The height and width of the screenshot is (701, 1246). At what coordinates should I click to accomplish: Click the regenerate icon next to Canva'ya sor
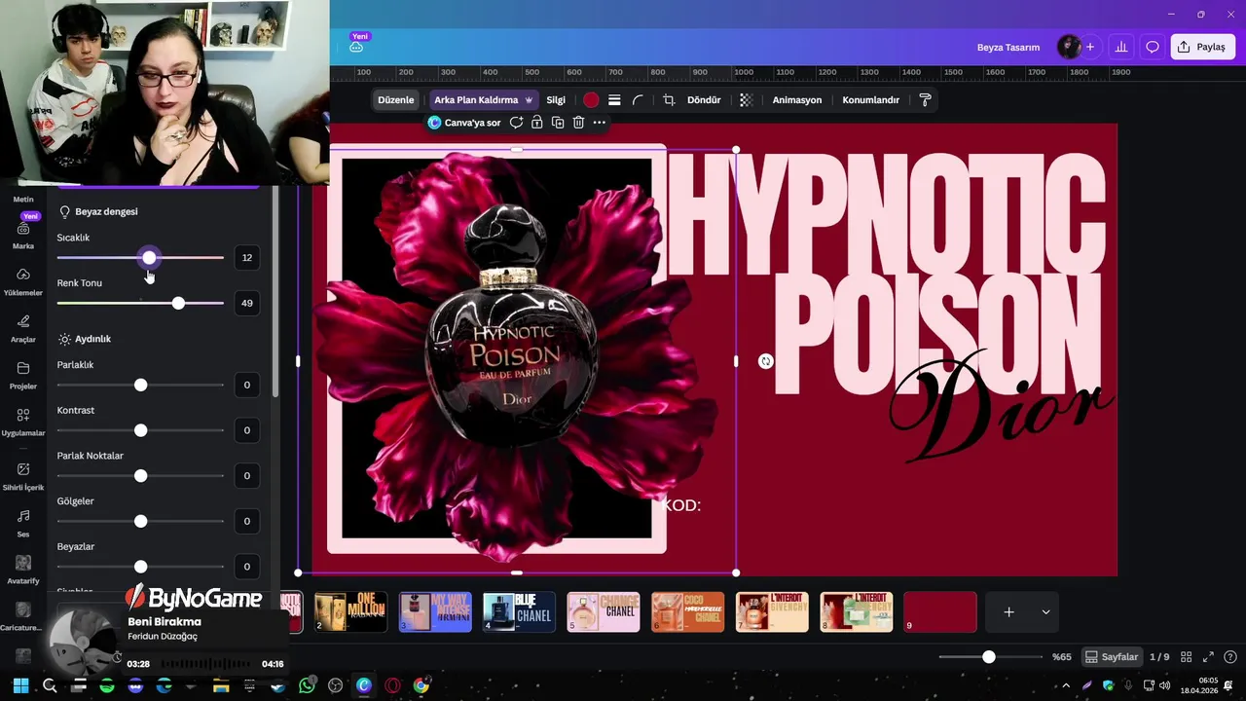[516, 123]
